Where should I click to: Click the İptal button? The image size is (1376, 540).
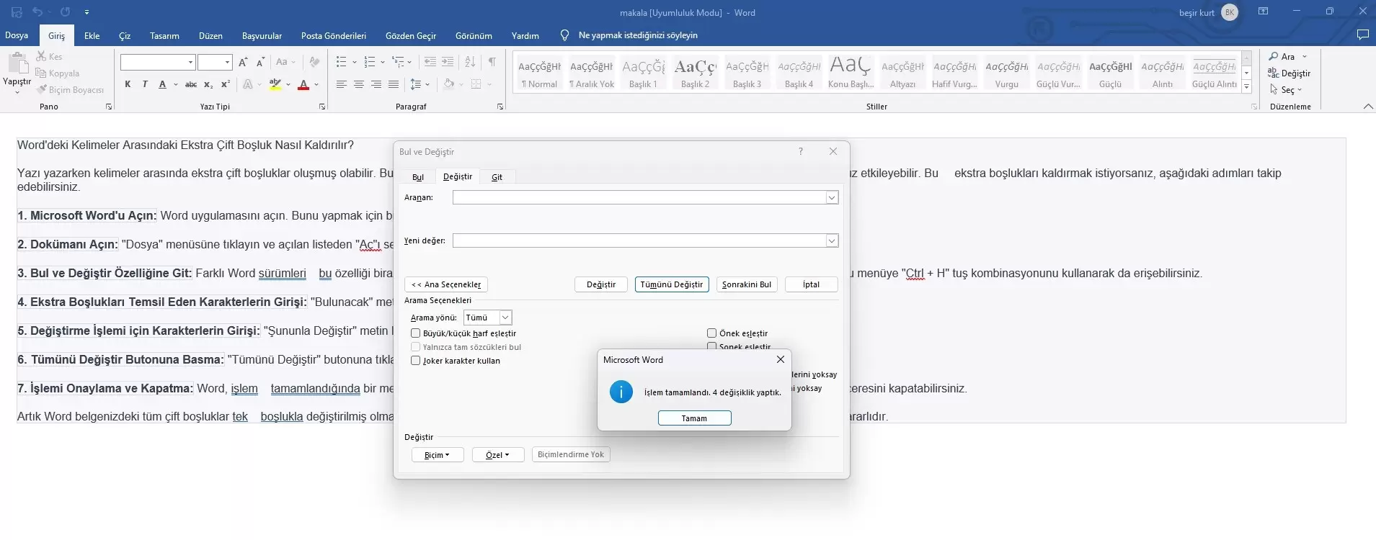(812, 284)
